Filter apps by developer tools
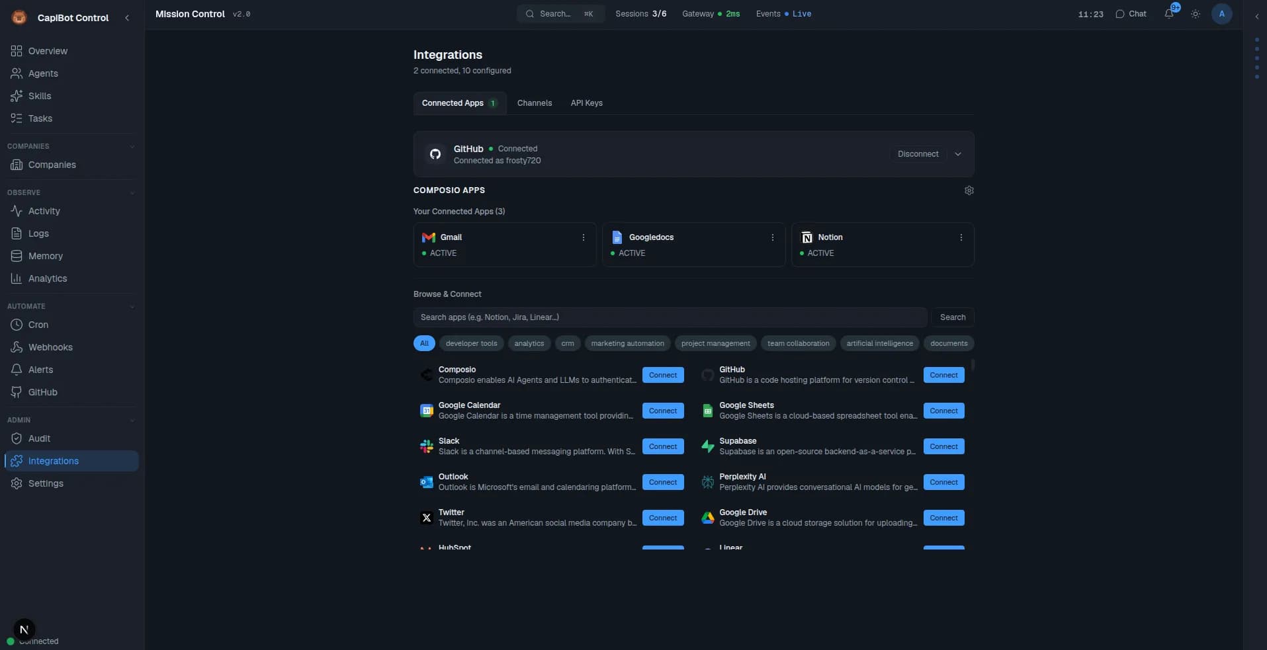 click(x=471, y=343)
